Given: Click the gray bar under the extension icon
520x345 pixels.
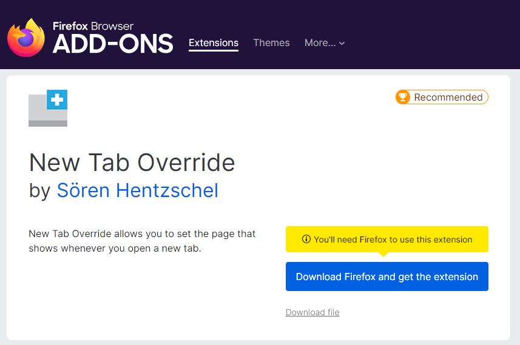Looking at the screenshot, I should click(48, 124).
